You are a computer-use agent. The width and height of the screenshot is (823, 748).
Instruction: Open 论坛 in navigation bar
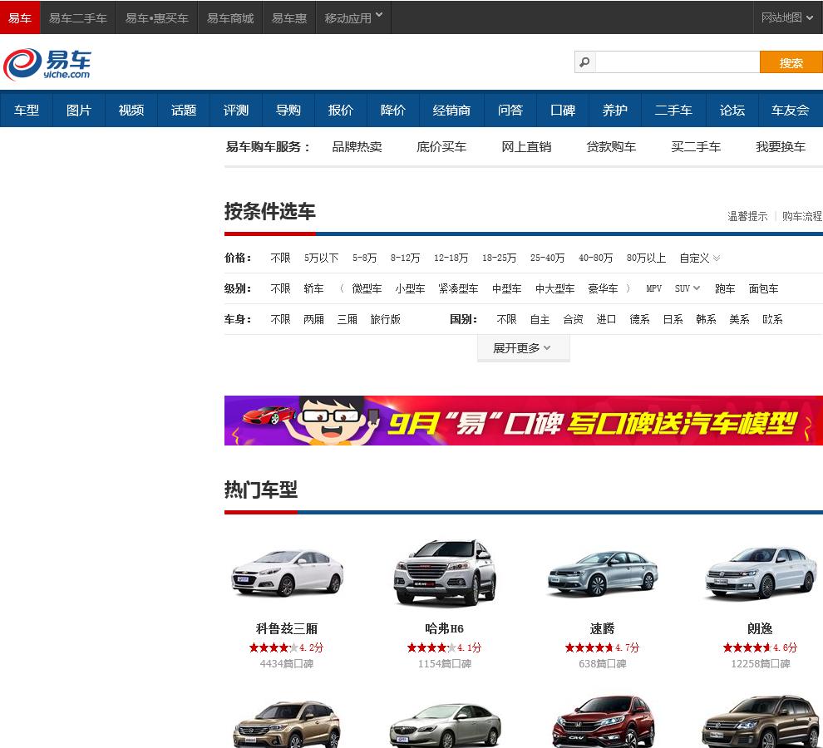pyautogui.click(x=732, y=110)
